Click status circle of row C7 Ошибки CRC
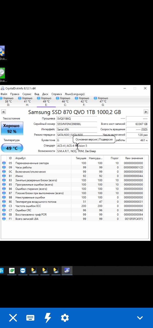 (x=4, y=210)
